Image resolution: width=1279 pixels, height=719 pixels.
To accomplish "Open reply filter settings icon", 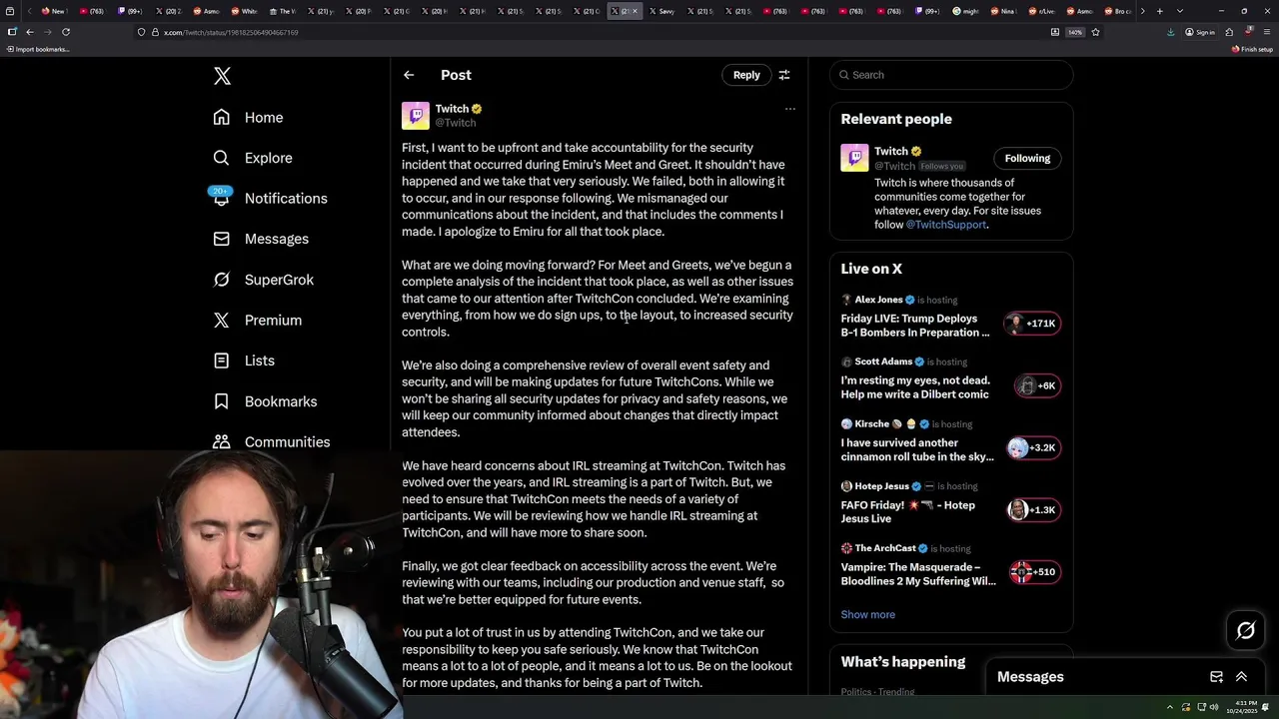I will pyautogui.click(x=784, y=75).
